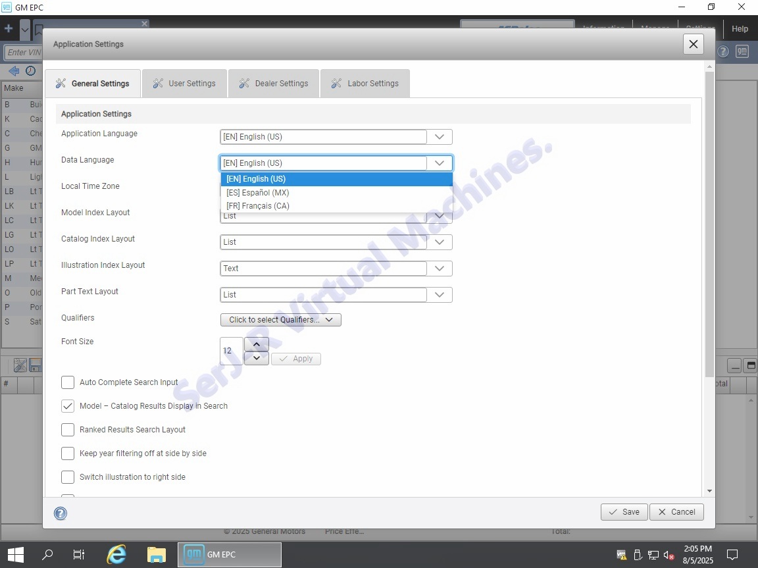758x568 pixels.
Task: Uncheck Model – Catalog Results Display in Search
Action: click(68, 406)
